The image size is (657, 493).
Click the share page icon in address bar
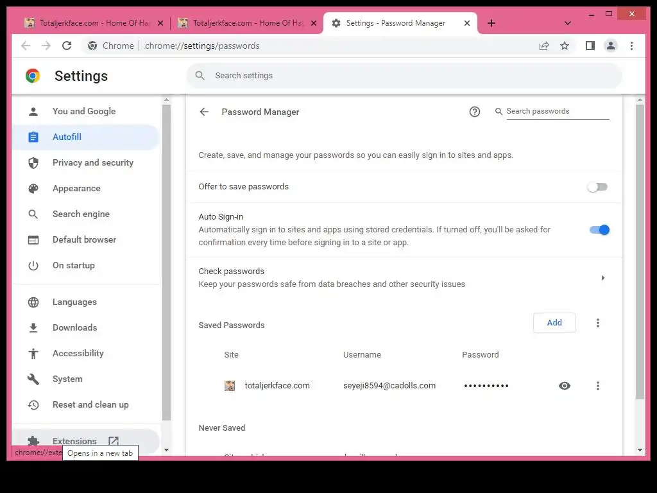(x=544, y=46)
